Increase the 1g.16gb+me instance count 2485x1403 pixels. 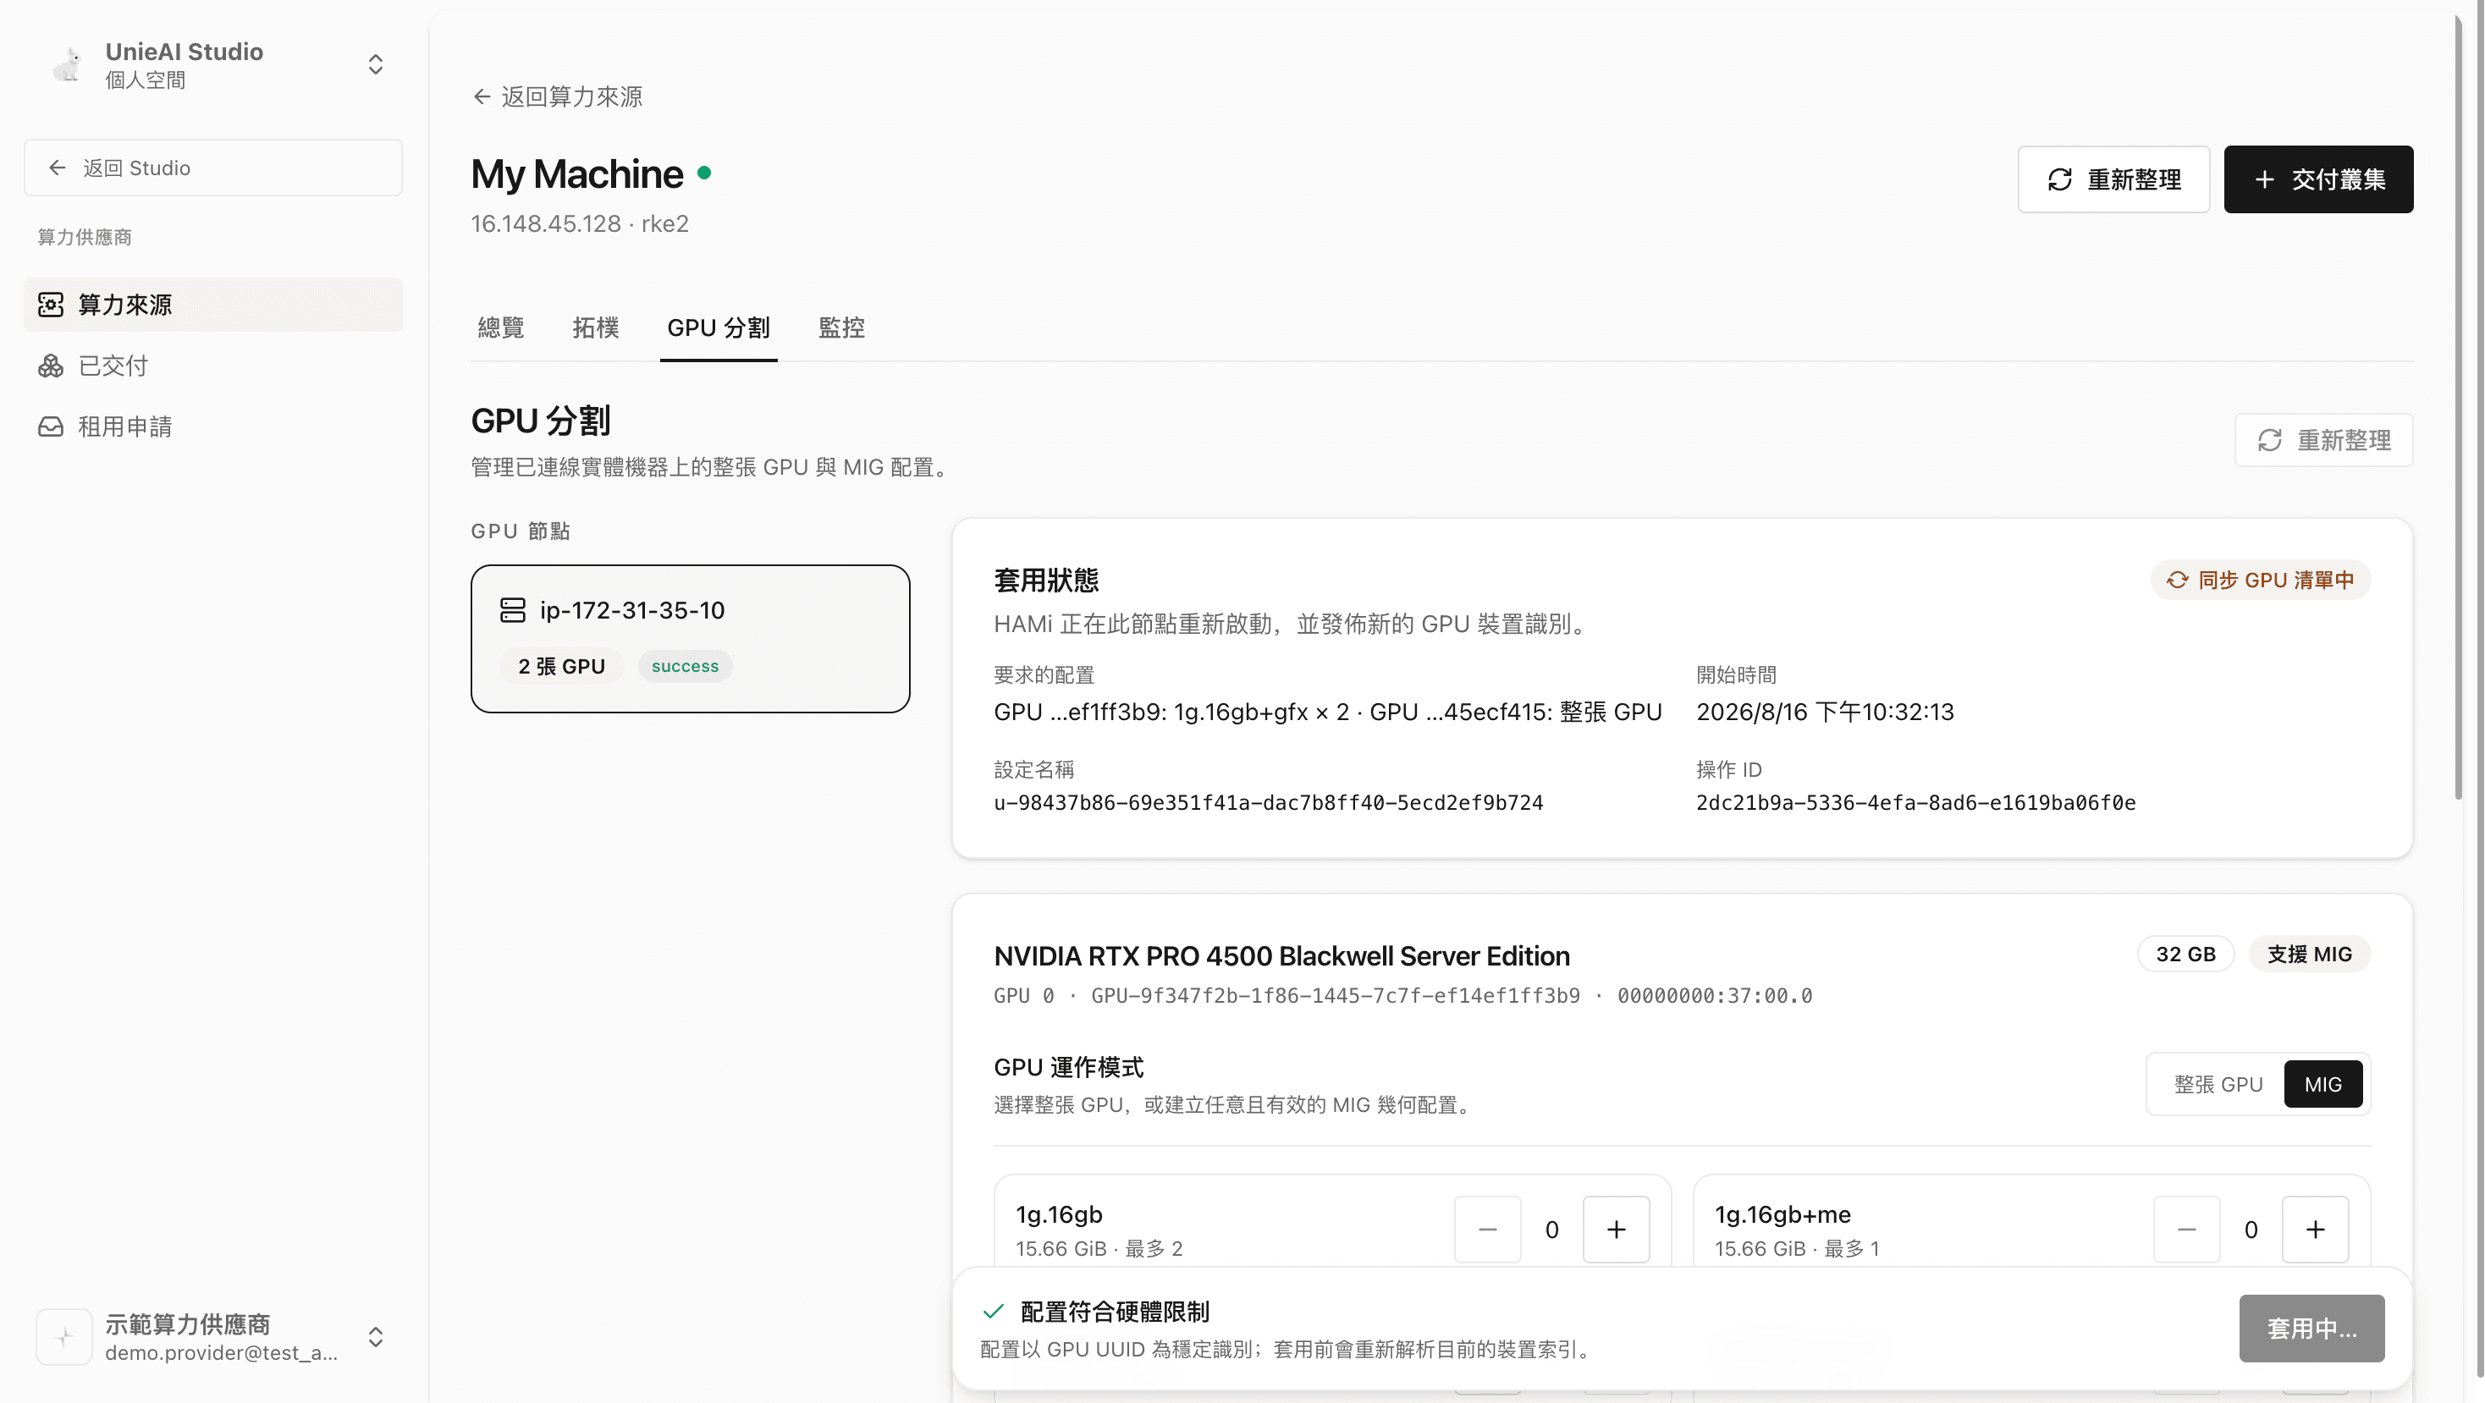[2314, 1230]
